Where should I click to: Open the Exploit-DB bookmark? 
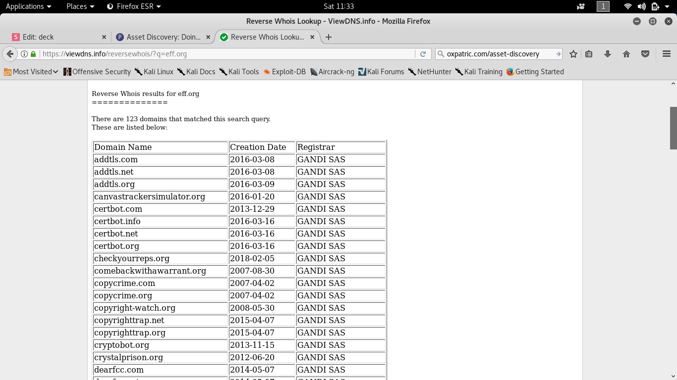click(x=284, y=72)
